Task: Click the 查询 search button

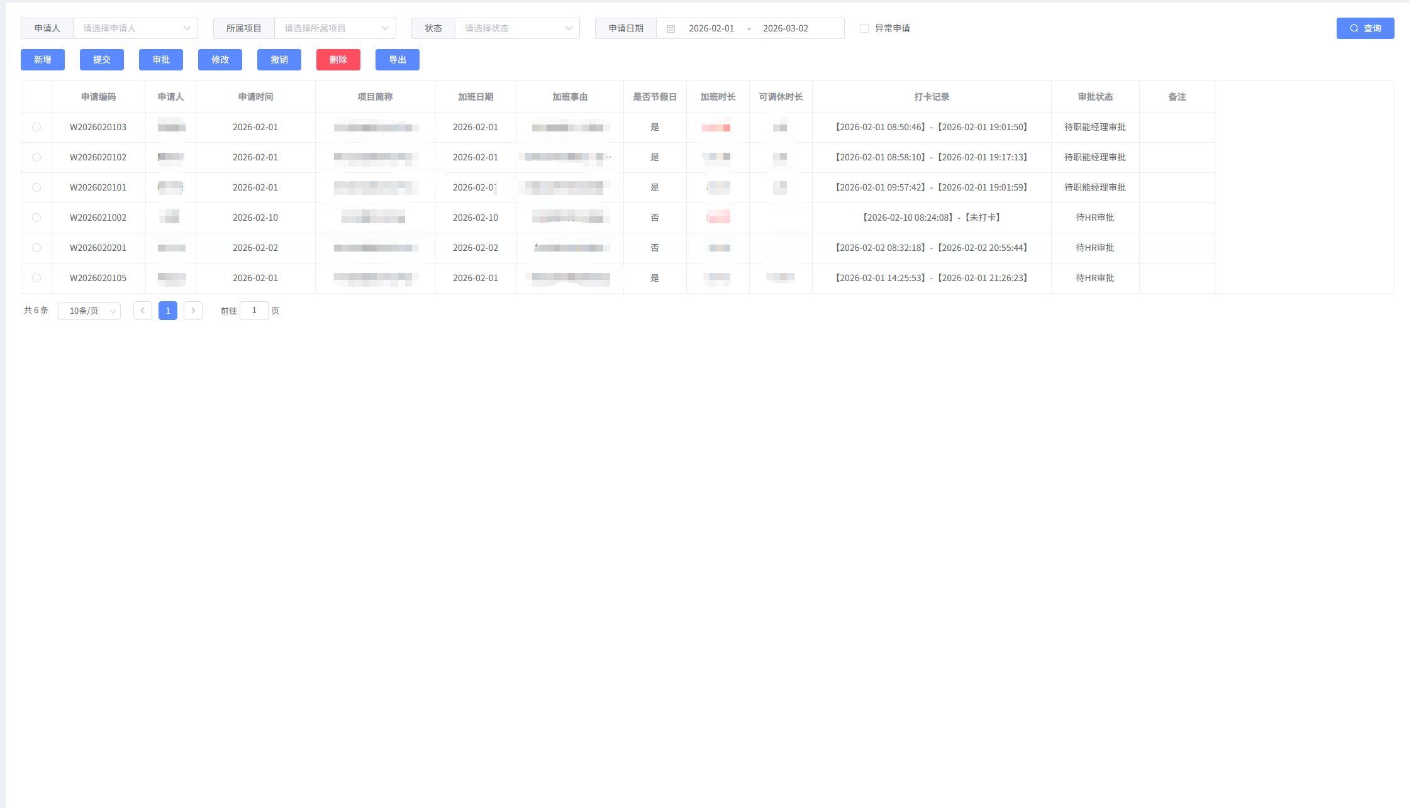Action: click(x=1365, y=28)
